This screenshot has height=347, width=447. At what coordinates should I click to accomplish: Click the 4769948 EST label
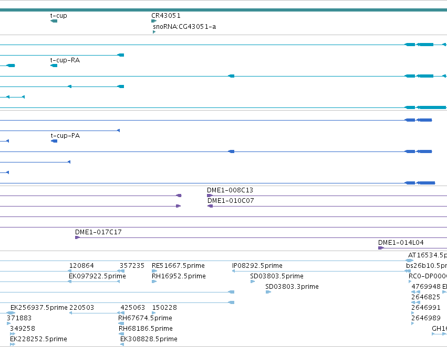tap(426, 287)
